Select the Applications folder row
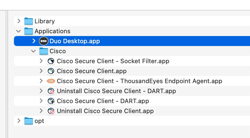Image resolution: width=250 pixels, height=138 pixels. (132, 31)
